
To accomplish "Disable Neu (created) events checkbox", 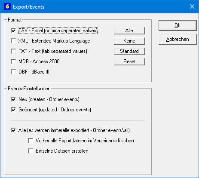I will click(x=13, y=99).
